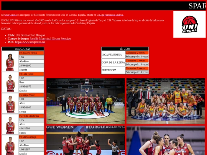
Task: Click 'Campeón: 1 veces' cell
Action: [137, 60]
